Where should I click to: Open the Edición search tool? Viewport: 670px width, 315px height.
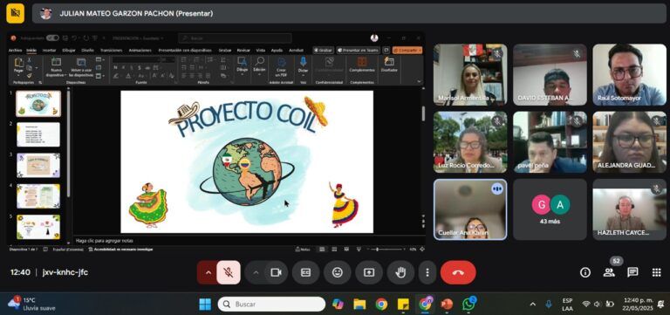point(259,65)
